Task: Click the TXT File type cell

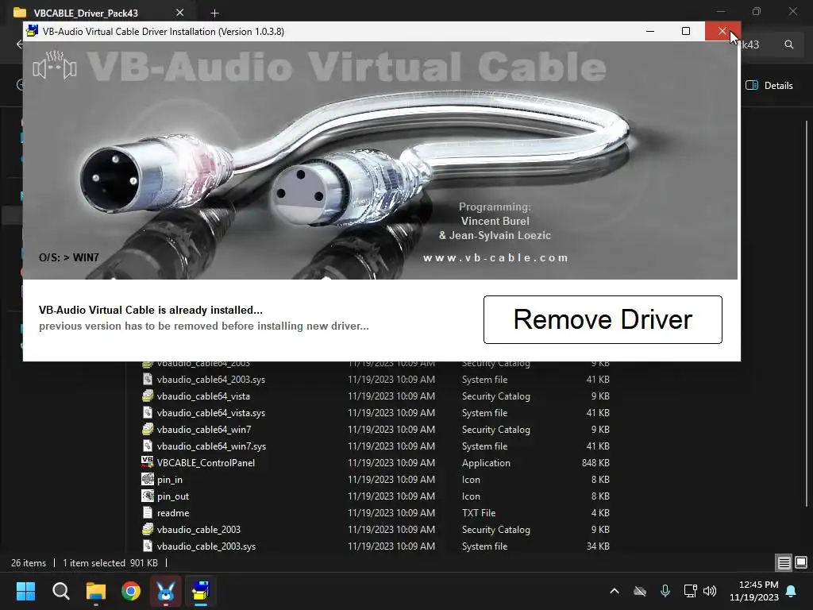Action: 479,512
